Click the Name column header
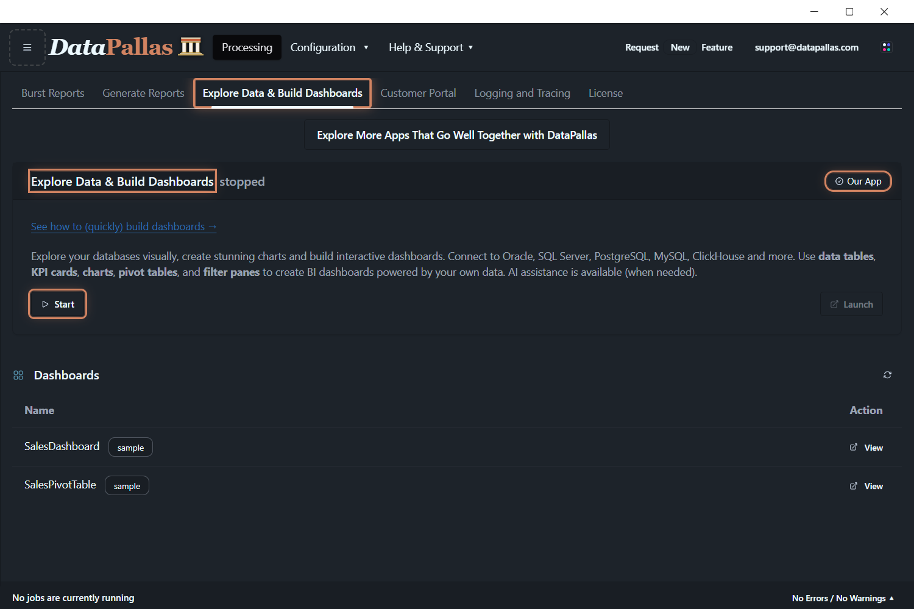 tap(40, 410)
